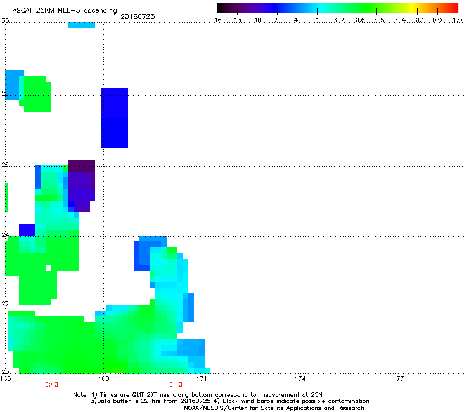Click the longitude label '165'

pyautogui.click(x=6, y=378)
